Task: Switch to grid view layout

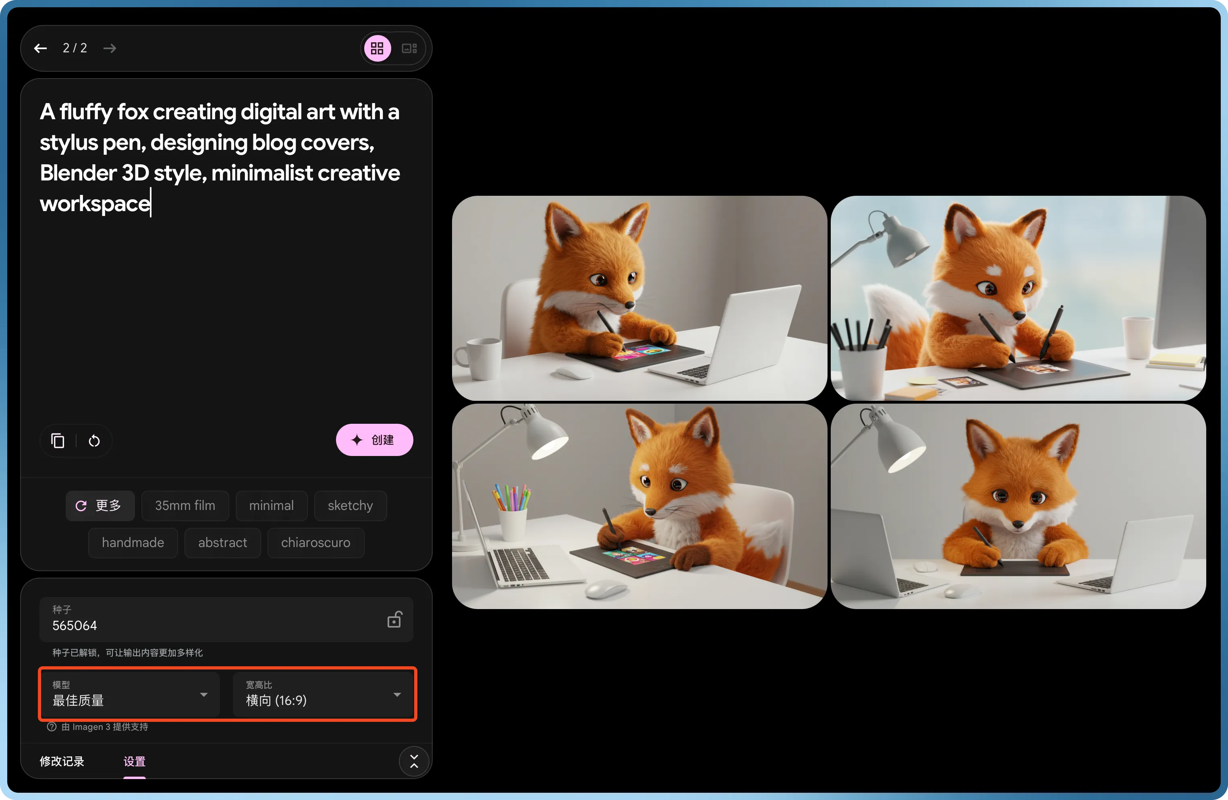Action: (377, 48)
